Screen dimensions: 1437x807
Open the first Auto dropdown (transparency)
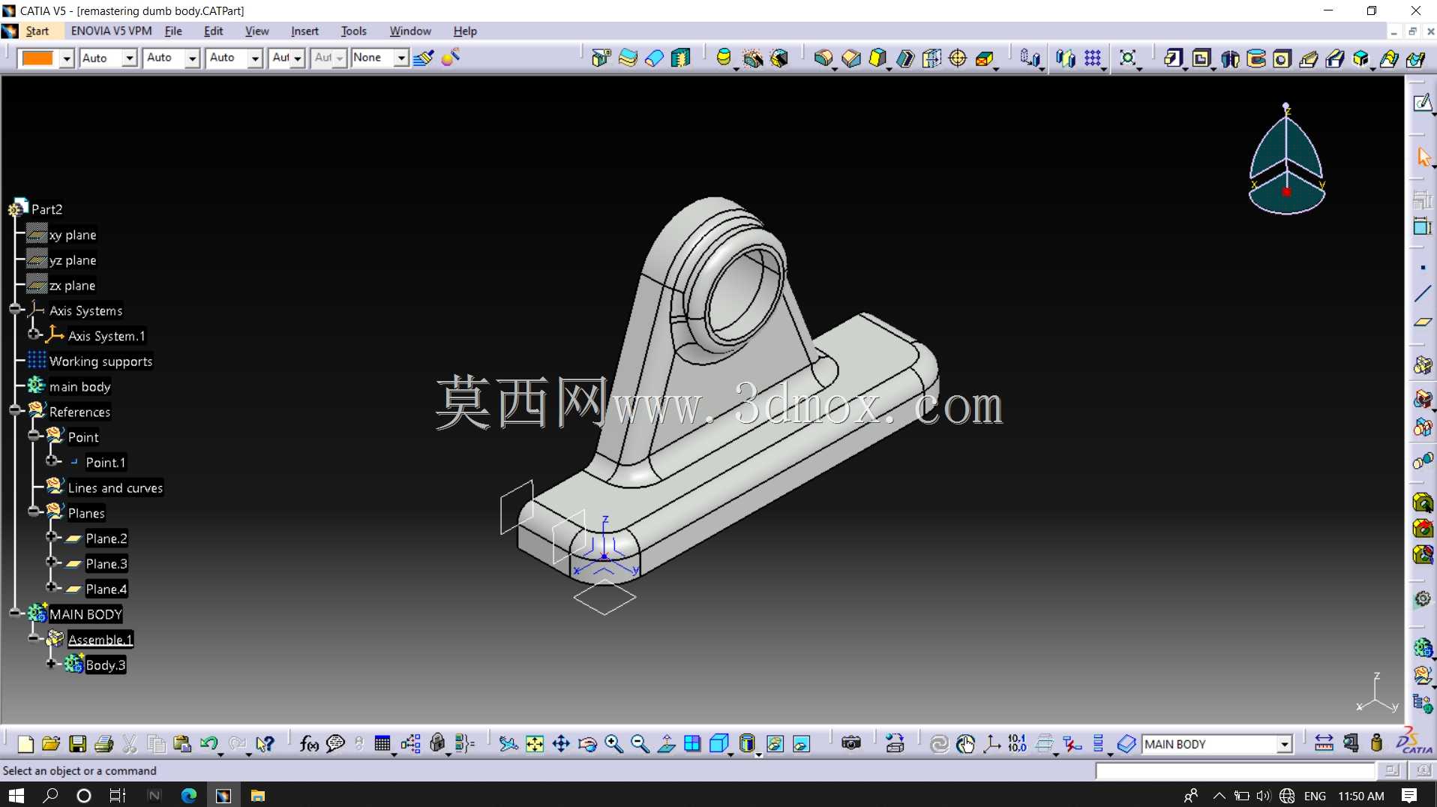pos(129,58)
